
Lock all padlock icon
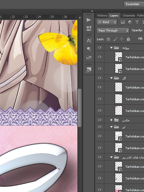point(128,39)
